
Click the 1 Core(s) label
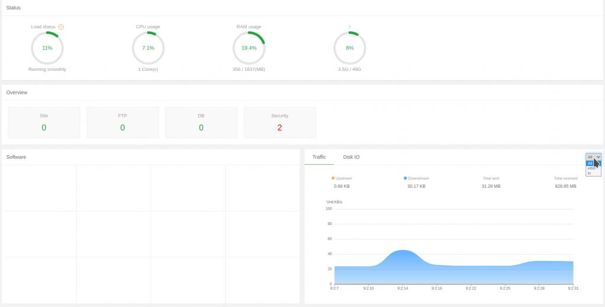pyautogui.click(x=148, y=70)
